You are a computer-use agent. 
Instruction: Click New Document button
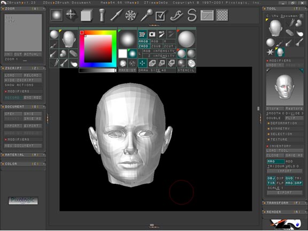(x=23, y=146)
